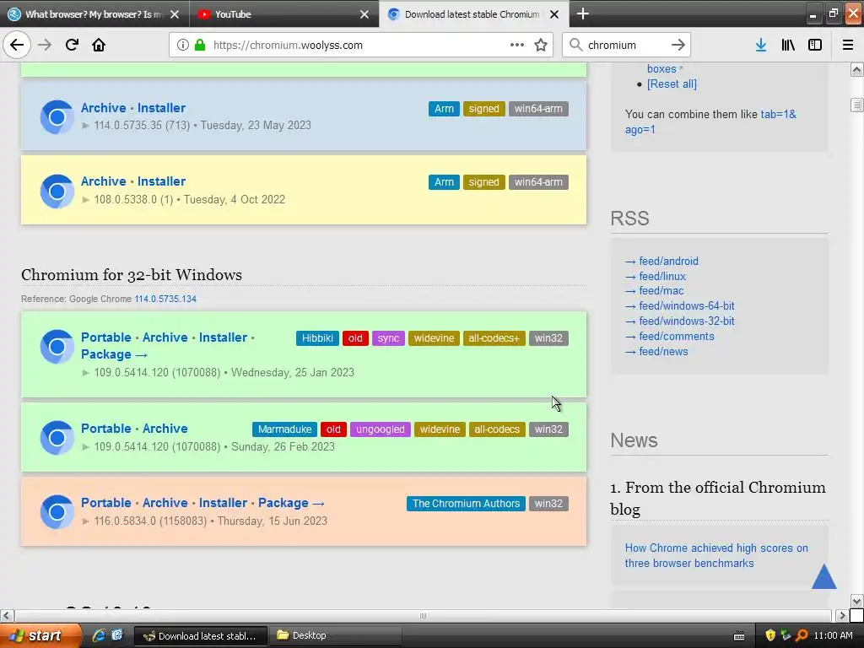Open the Desktop folder taskbar button
This screenshot has width=864, height=648.
click(334, 636)
